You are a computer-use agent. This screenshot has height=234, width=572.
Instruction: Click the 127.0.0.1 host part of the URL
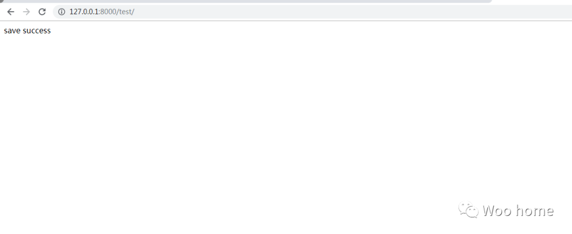coord(84,12)
